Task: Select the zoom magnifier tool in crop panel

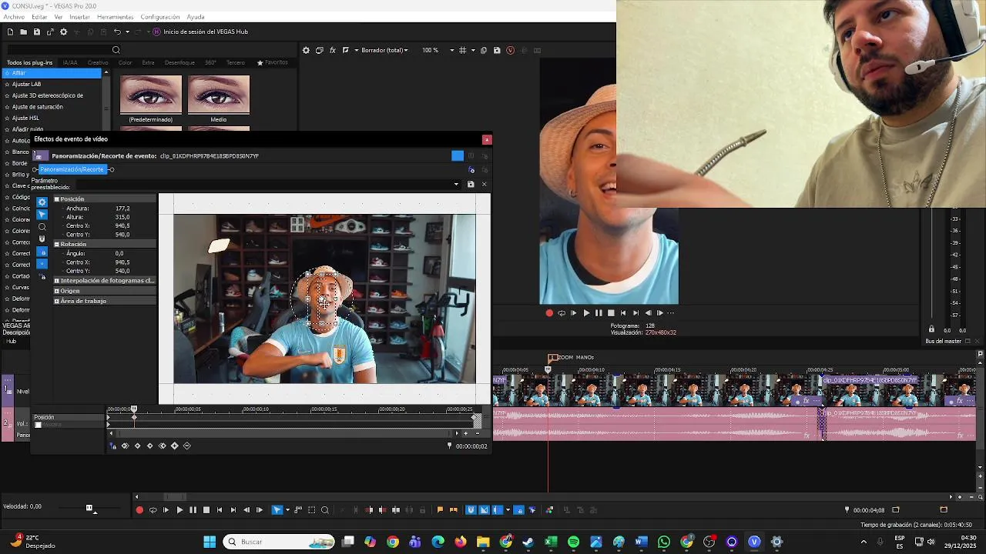Action: click(x=42, y=227)
